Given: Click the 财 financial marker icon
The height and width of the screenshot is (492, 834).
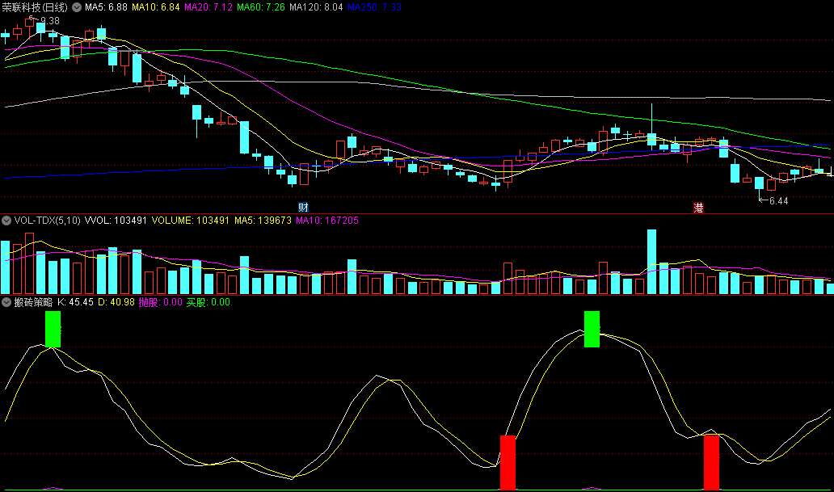Looking at the screenshot, I should pyautogui.click(x=303, y=208).
